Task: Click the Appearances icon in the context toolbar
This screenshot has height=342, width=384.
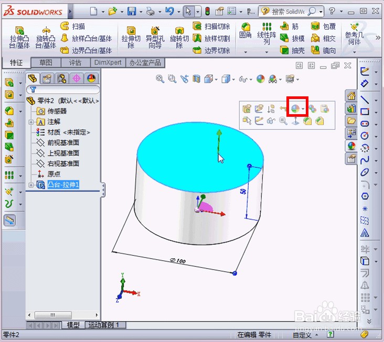Action: 295,108
